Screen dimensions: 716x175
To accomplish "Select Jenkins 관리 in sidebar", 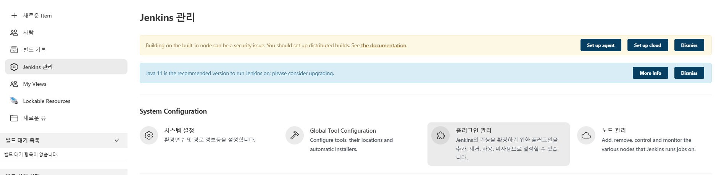I will point(66,67).
